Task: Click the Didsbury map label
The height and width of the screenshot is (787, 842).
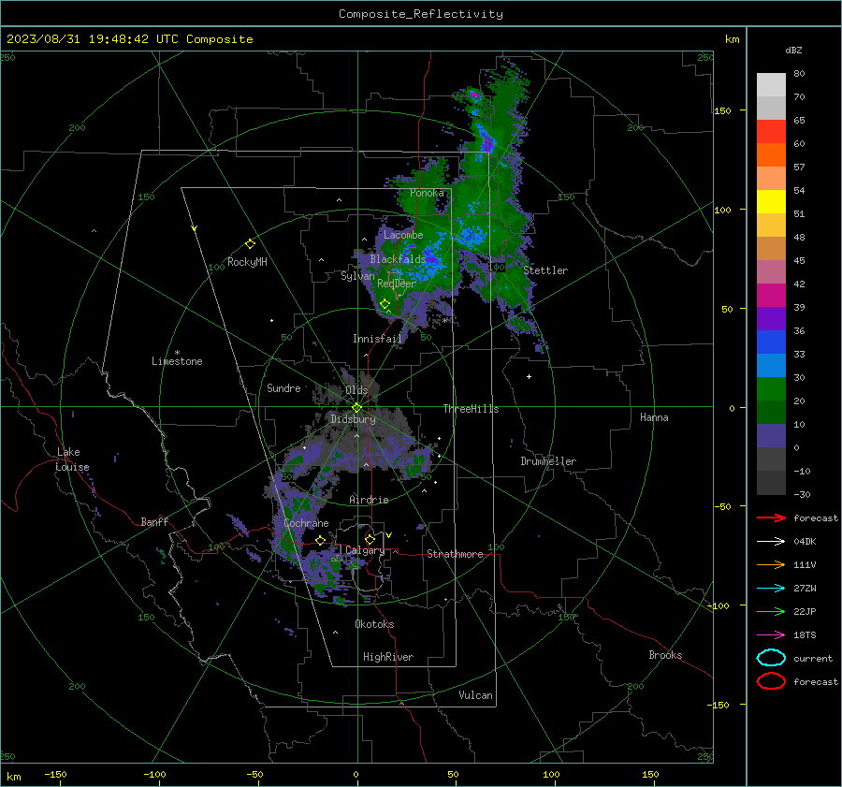Action: pos(354,419)
